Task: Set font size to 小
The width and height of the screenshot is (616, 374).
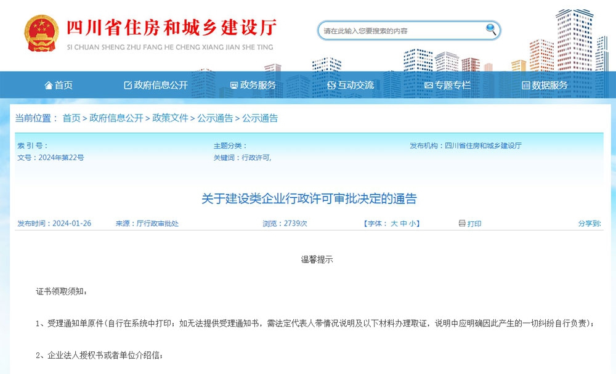Action: (x=412, y=224)
